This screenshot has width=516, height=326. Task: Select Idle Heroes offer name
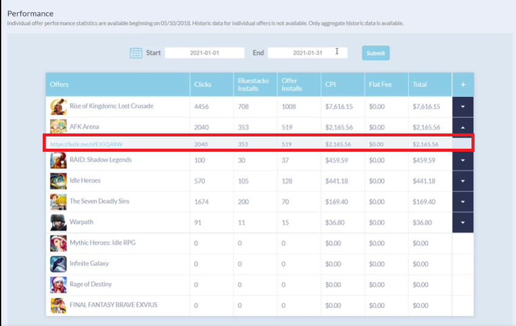pos(85,180)
